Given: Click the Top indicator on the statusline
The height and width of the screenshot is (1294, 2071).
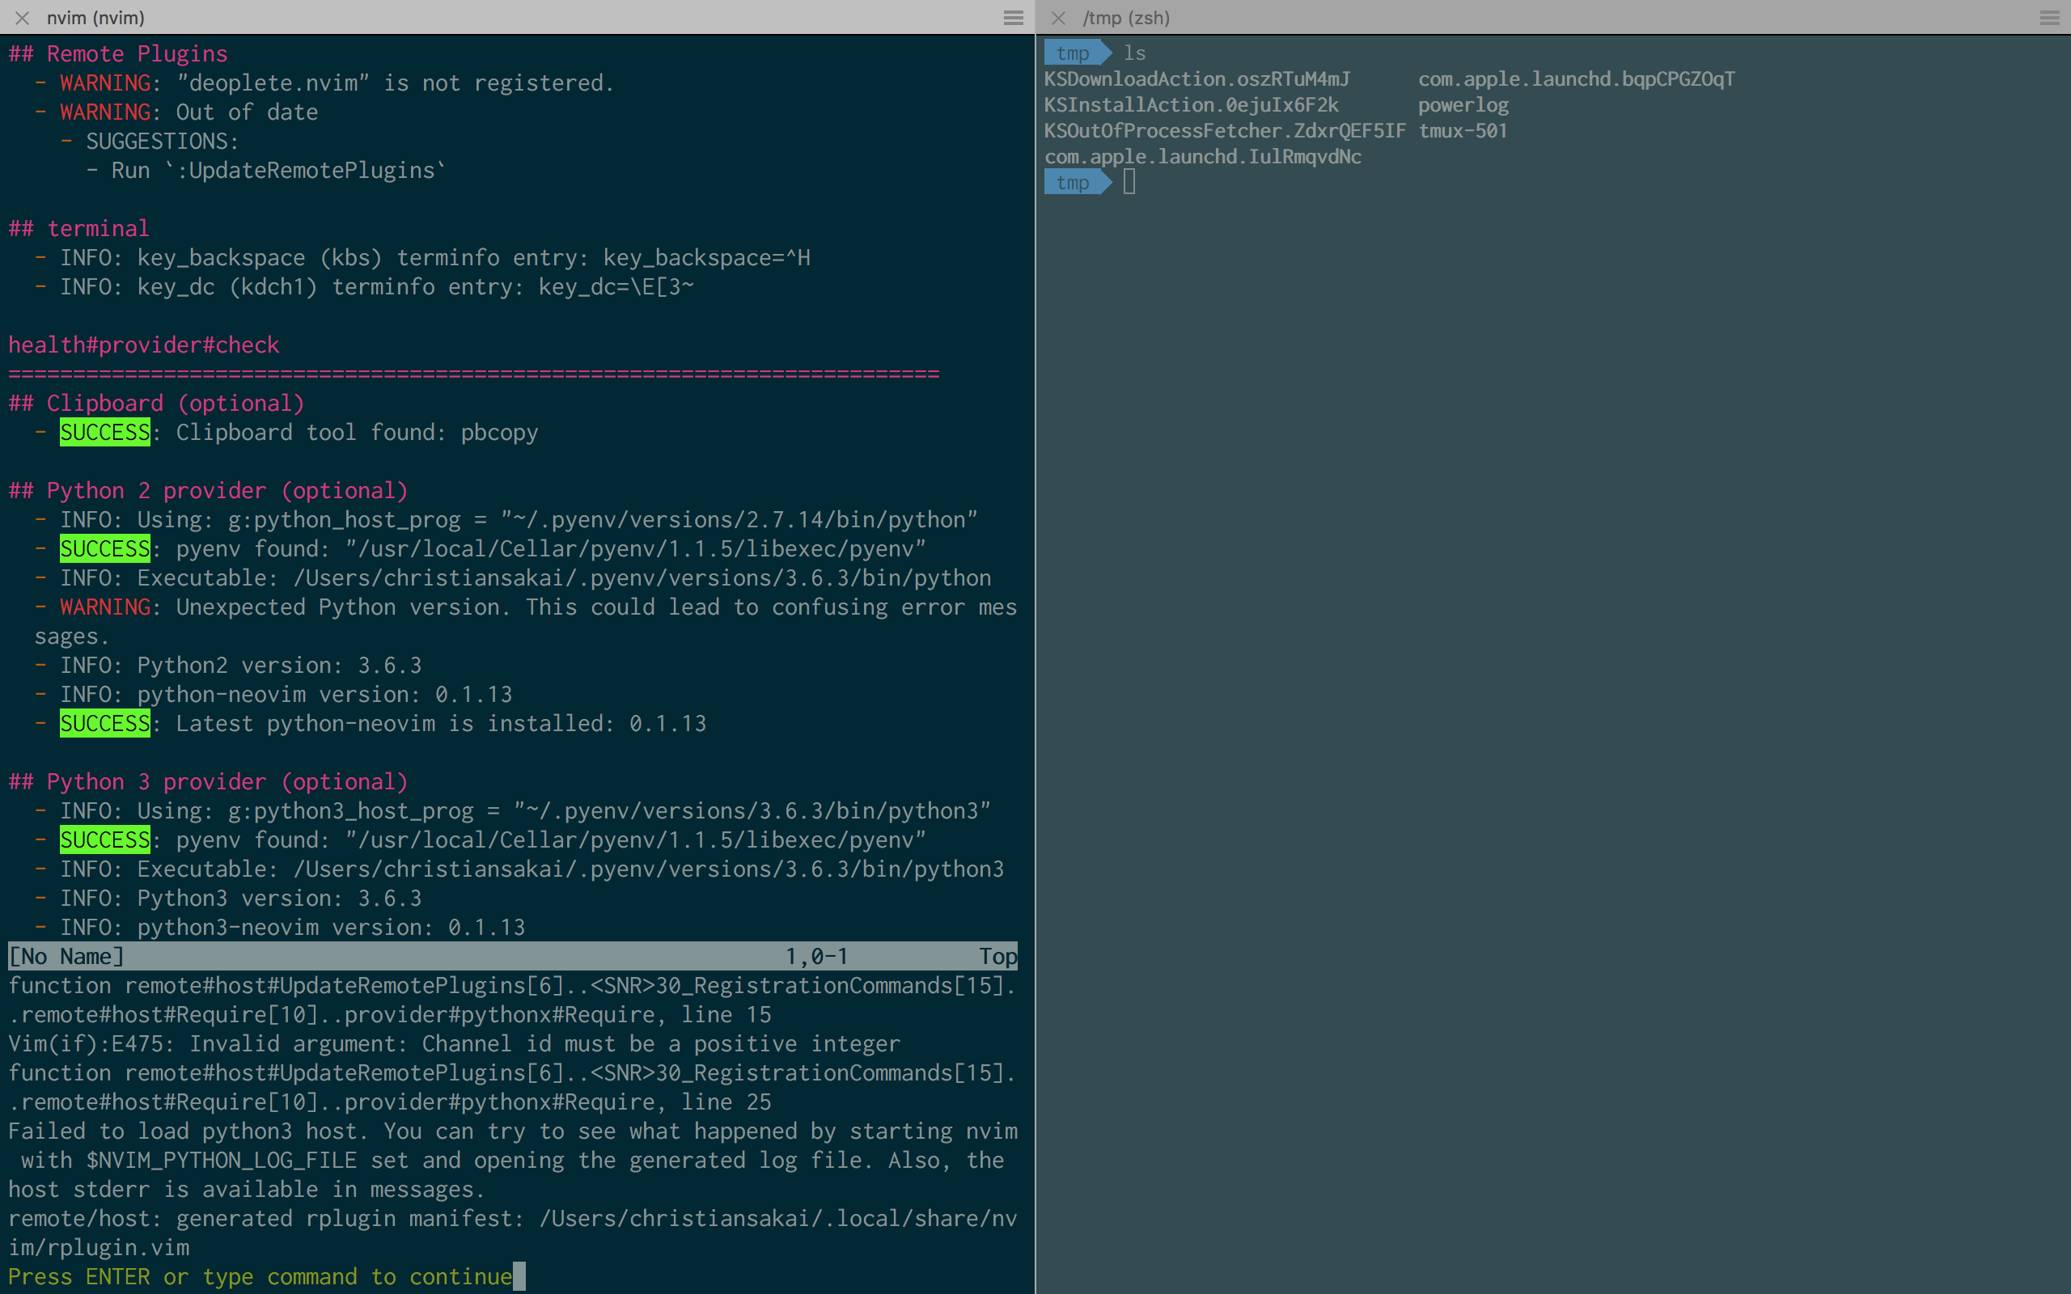Looking at the screenshot, I should (x=997, y=956).
